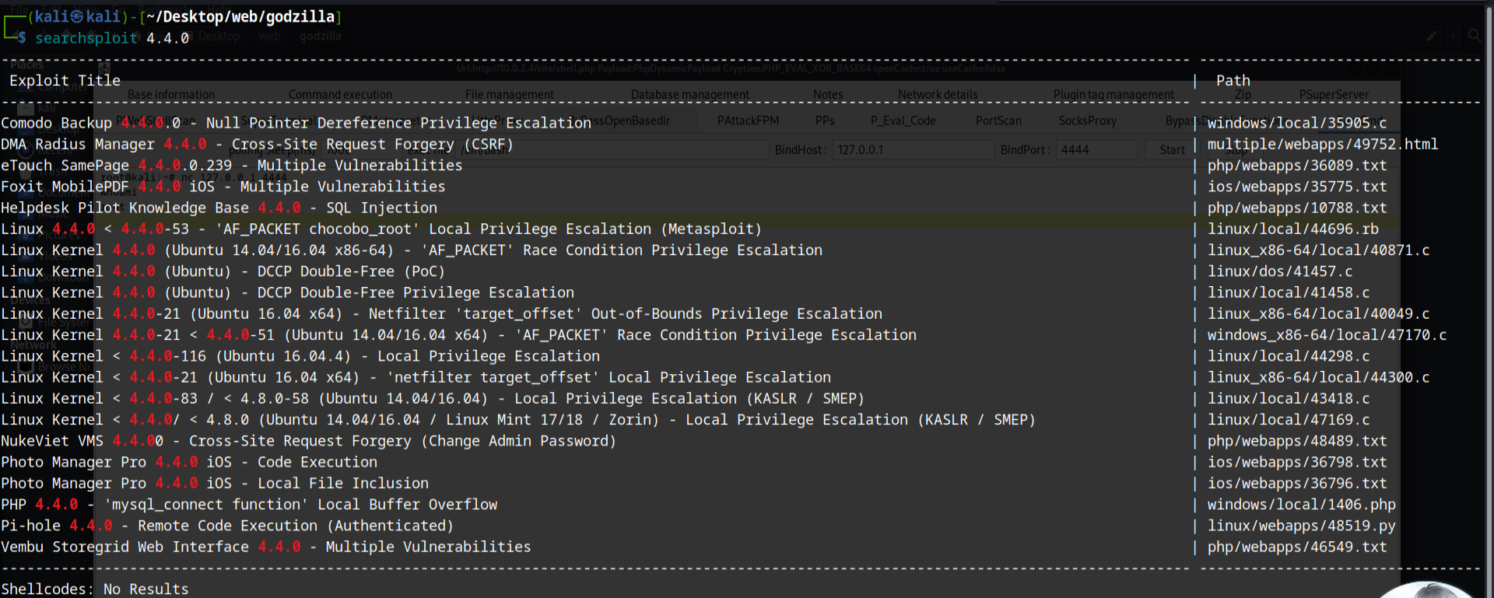The width and height of the screenshot is (1494, 598).
Task: Click the pencil edit icon in the toolbar
Action: (1431, 36)
